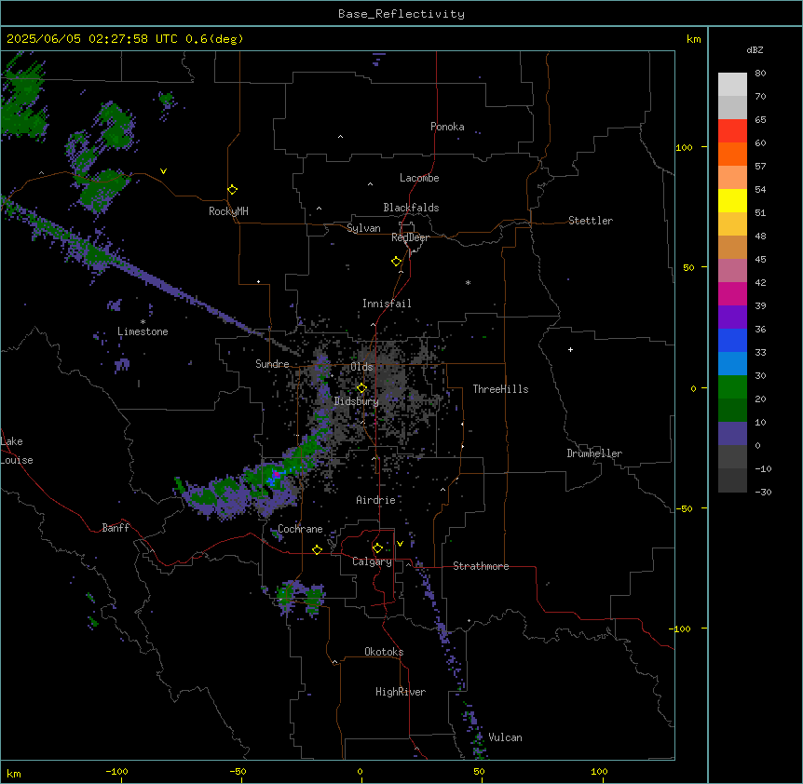Select the slate-purple swatch below 10

tap(732, 434)
